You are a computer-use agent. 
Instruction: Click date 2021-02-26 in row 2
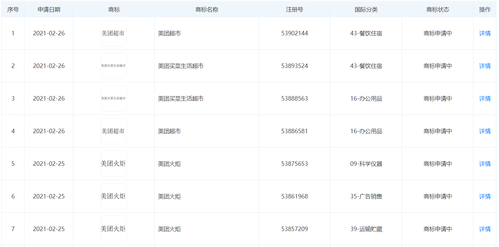click(49, 66)
